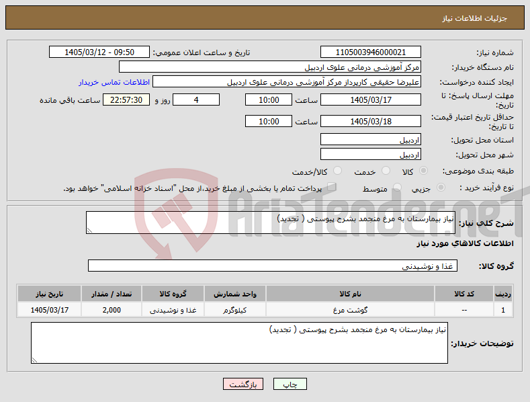This screenshot has width=530, height=402.
Task: Click the price validity date 1405/03/18 field
Action: coord(370,121)
